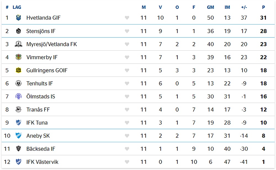Click the Bäckseda IF club crest
276x170 pixels.
[x=18, y=149]
